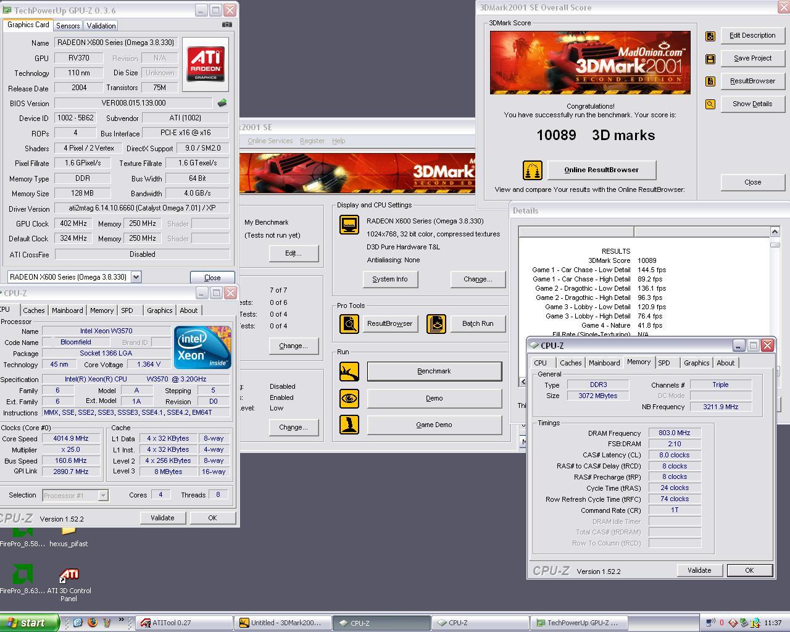The width and height of the screenshot is (790, 632).
Task: Click the Demo eye icon
Action: (x=349, y=398)
